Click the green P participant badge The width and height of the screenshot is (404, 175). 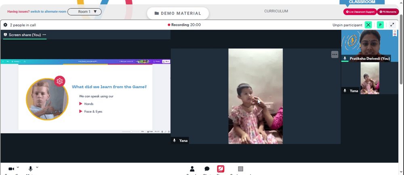pyautogui.click(x=380, y=25)
